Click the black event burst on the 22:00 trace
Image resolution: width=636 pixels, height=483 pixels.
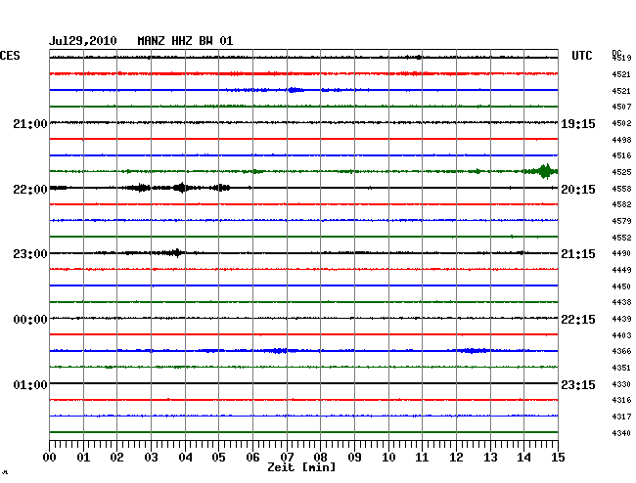coord(181,188)
